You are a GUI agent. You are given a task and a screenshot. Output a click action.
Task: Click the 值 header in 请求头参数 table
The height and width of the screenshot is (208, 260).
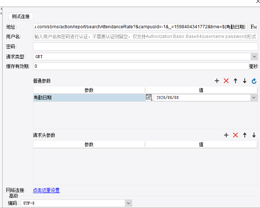[201, 144]
